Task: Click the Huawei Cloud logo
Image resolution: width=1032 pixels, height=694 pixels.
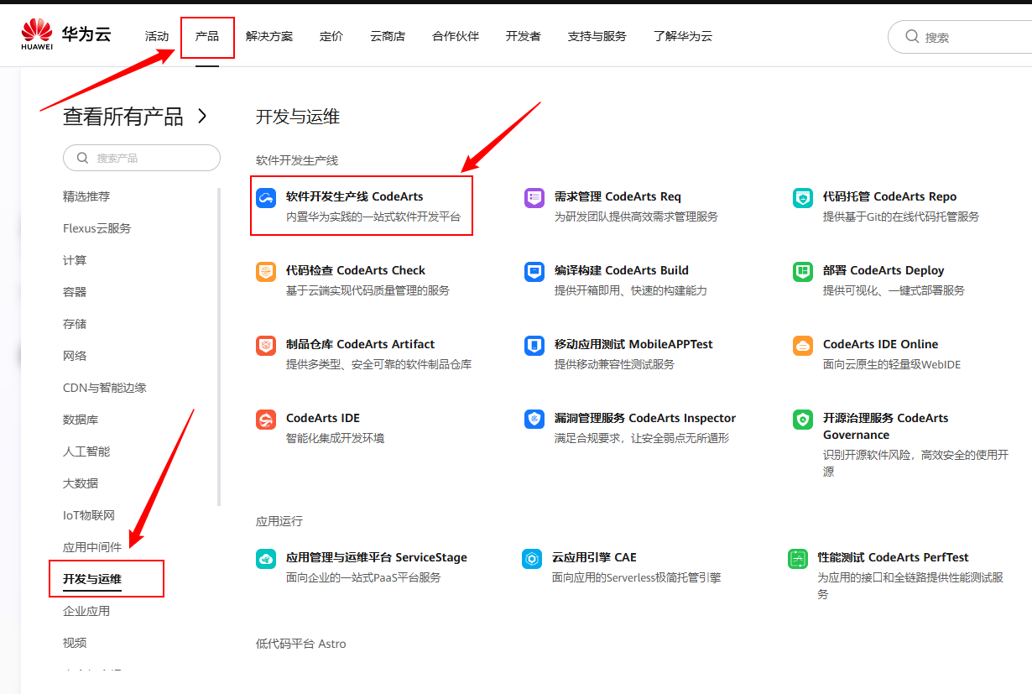Action: coord(65,35)
